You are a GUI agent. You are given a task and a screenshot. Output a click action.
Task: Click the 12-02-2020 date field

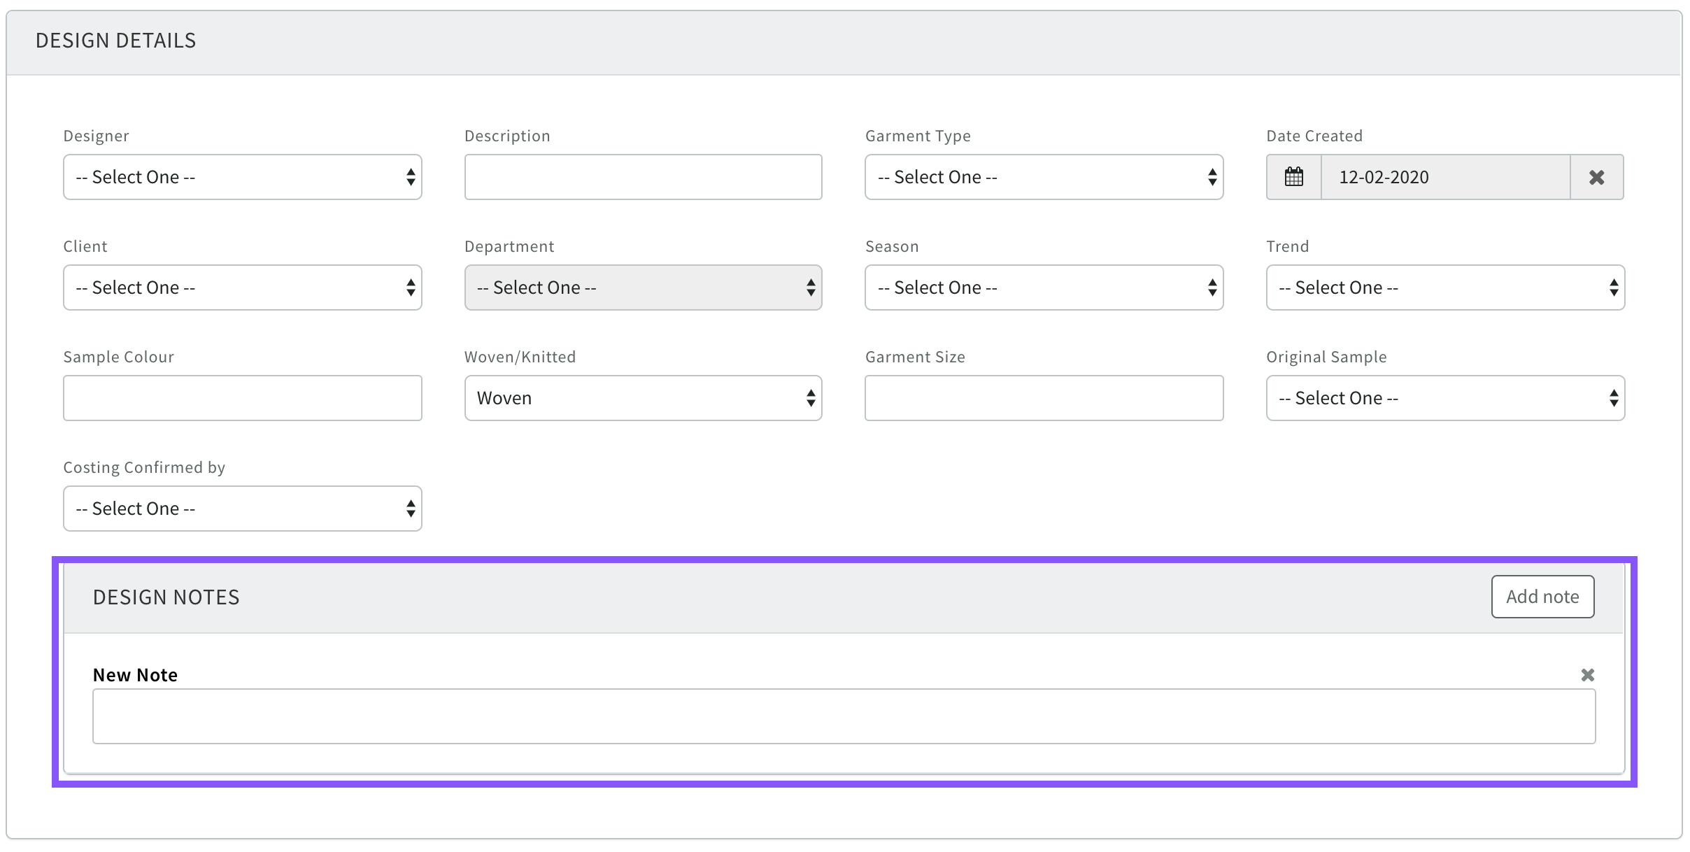point(1444,177)
